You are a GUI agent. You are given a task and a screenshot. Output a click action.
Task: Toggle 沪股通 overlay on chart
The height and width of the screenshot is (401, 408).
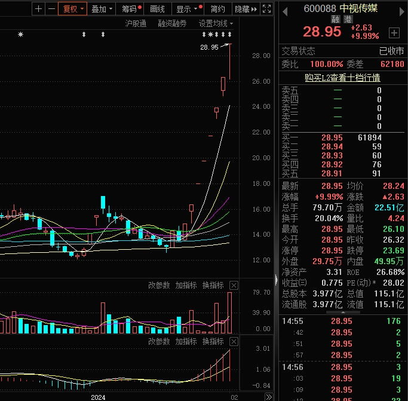(x=136, y=23)
